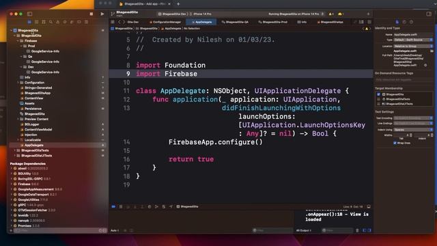Go back with editor back arrow

coord(119,22)
